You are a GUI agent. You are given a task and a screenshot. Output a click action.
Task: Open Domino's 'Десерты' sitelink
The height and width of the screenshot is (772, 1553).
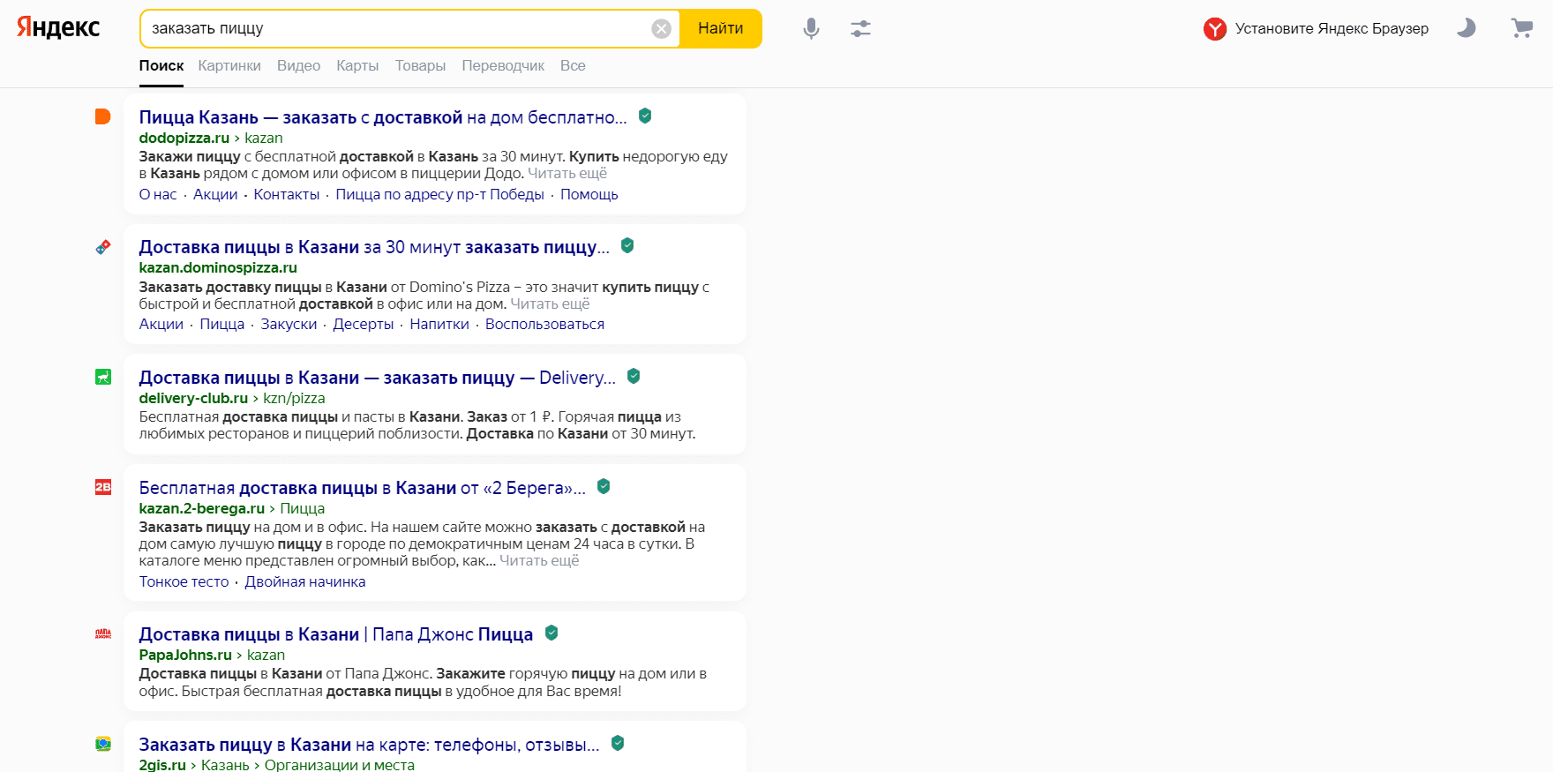click(364, 324)
